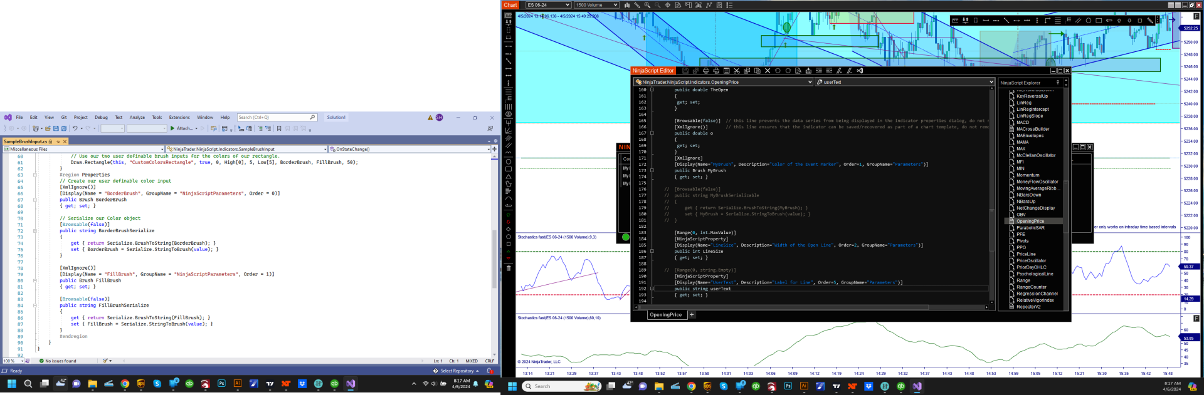The height and width of the screenshot is (395, 1204).
Task: Click the trash icon in left chart sidebar
Action: (509, 268)
